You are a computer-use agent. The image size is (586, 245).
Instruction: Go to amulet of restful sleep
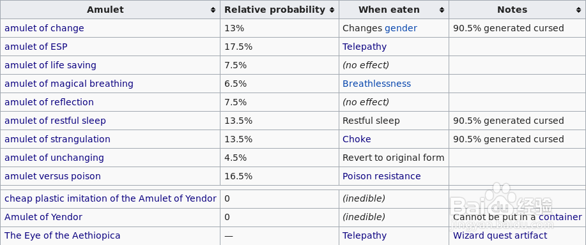[x=55, y=121]
